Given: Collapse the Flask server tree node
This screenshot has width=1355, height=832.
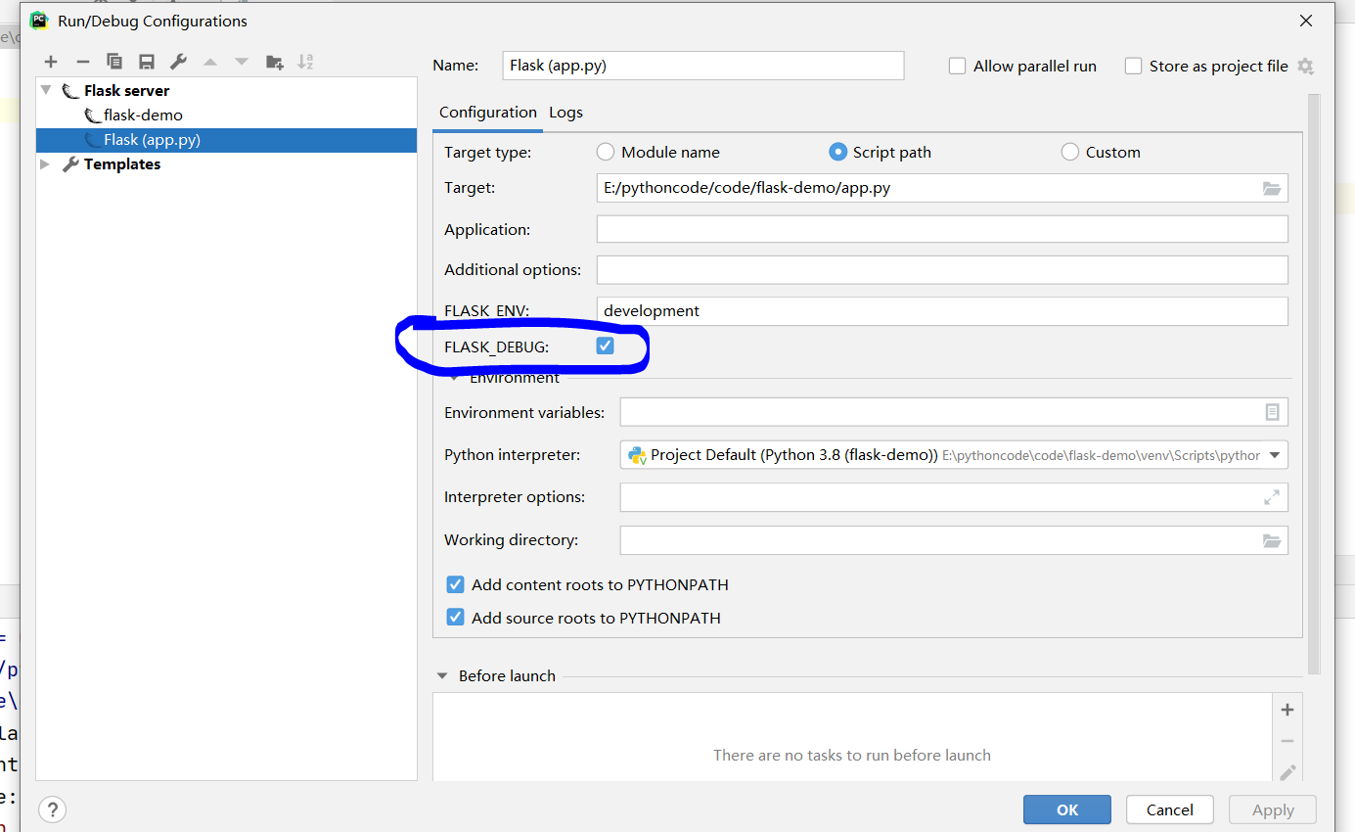Looking at the screenshot, I should point(46,90).
